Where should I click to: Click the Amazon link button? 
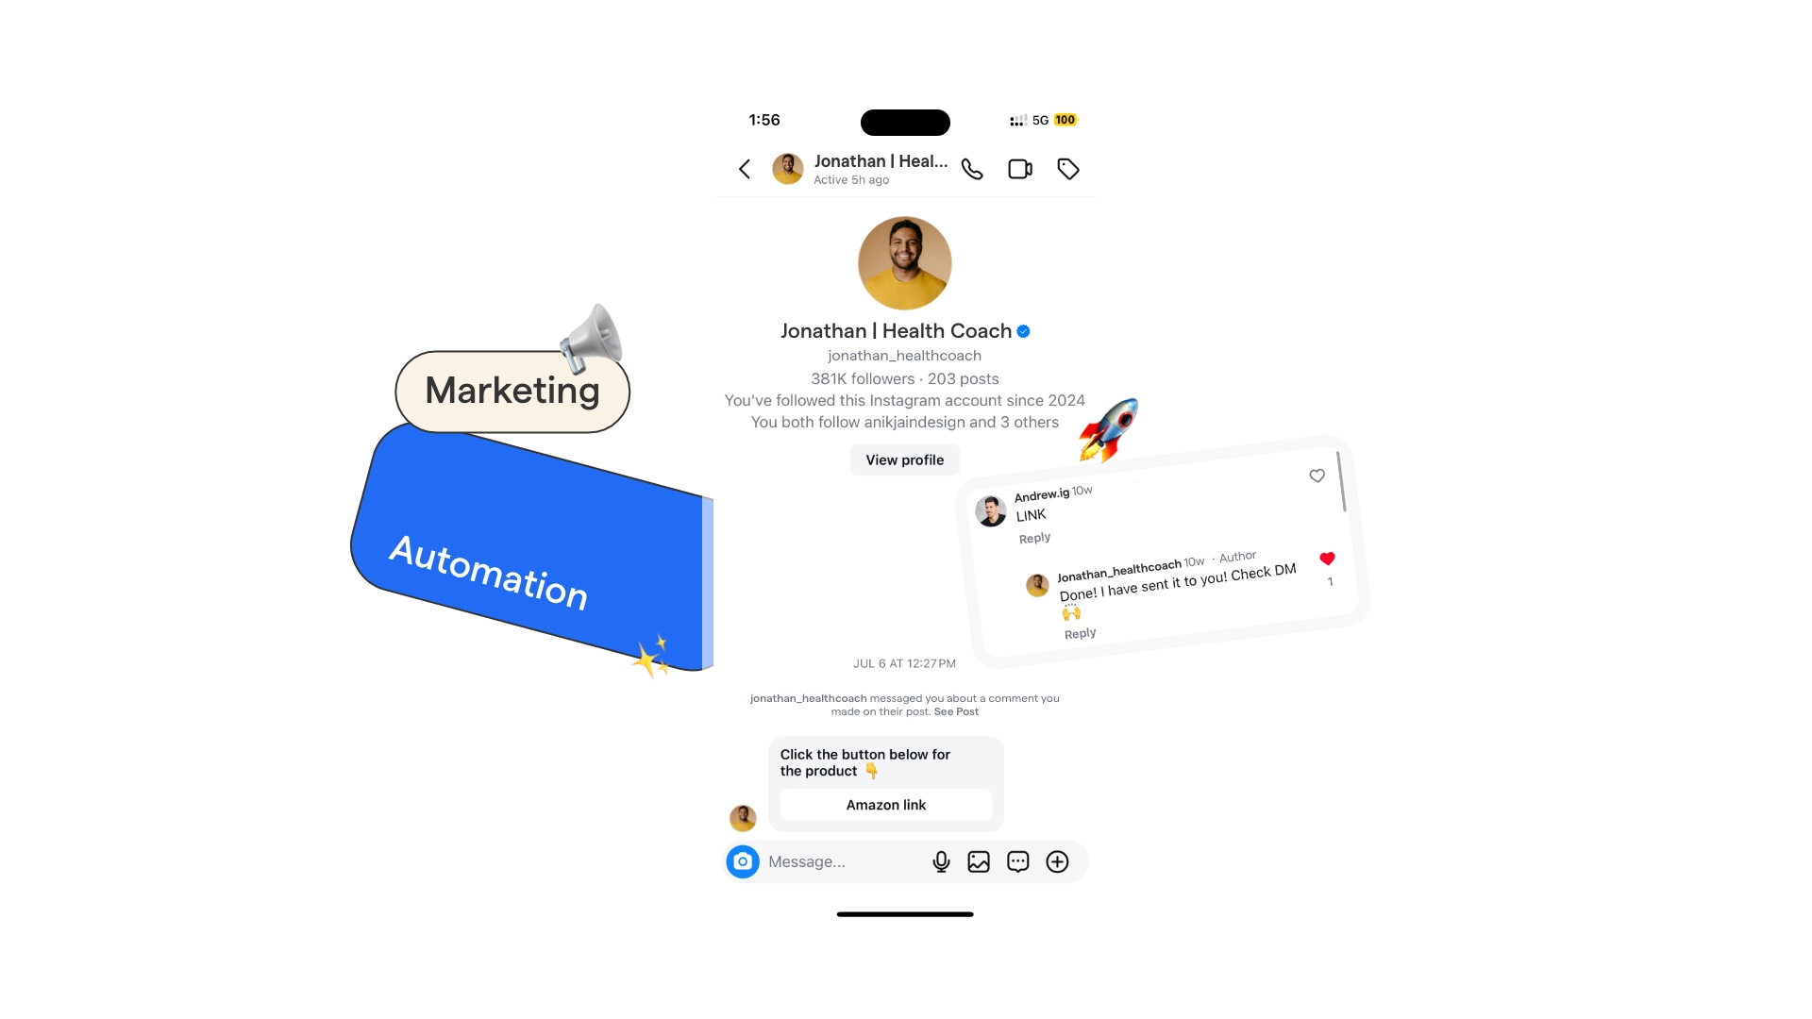pyautogui.click(x=885, y=804)
